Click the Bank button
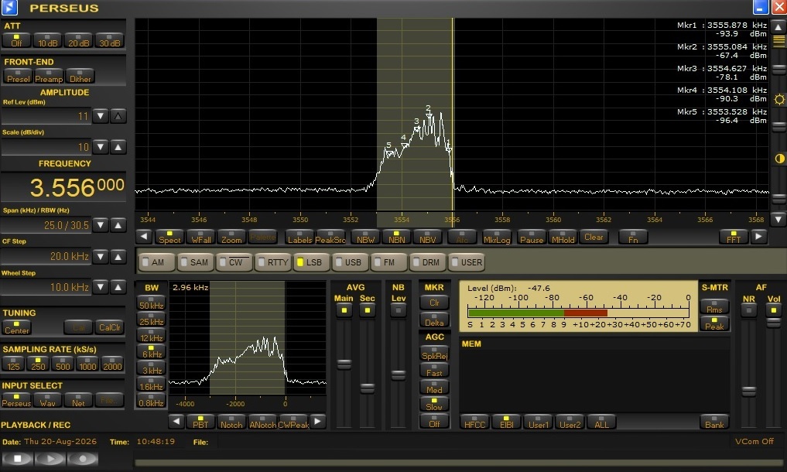 tap(714, 421)
